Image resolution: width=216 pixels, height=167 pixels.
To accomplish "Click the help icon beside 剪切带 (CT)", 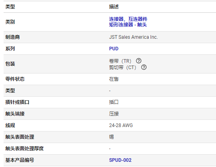I will [144, 67].
